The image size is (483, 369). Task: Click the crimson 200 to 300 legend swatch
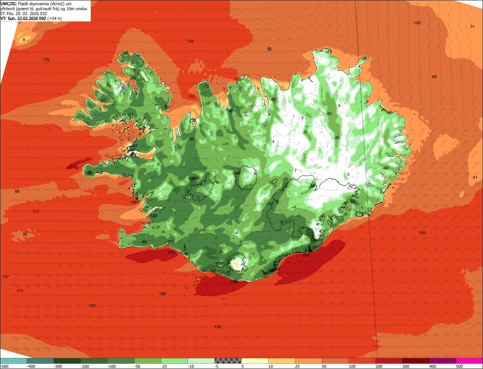click(389, 361)
